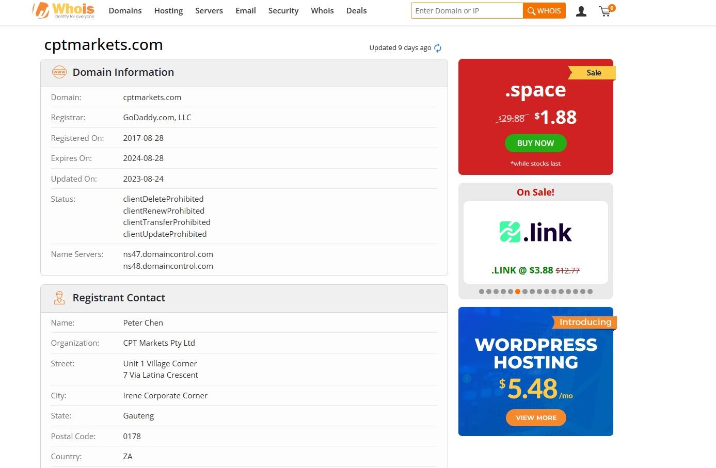The width and height of the screenshot is (716, 468).
Task: Click the $5.48 /mo price
Action: click(x=536, y=389)
